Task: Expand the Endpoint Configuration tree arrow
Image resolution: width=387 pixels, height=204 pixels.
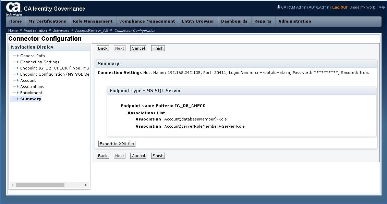Action: [17, 74]
